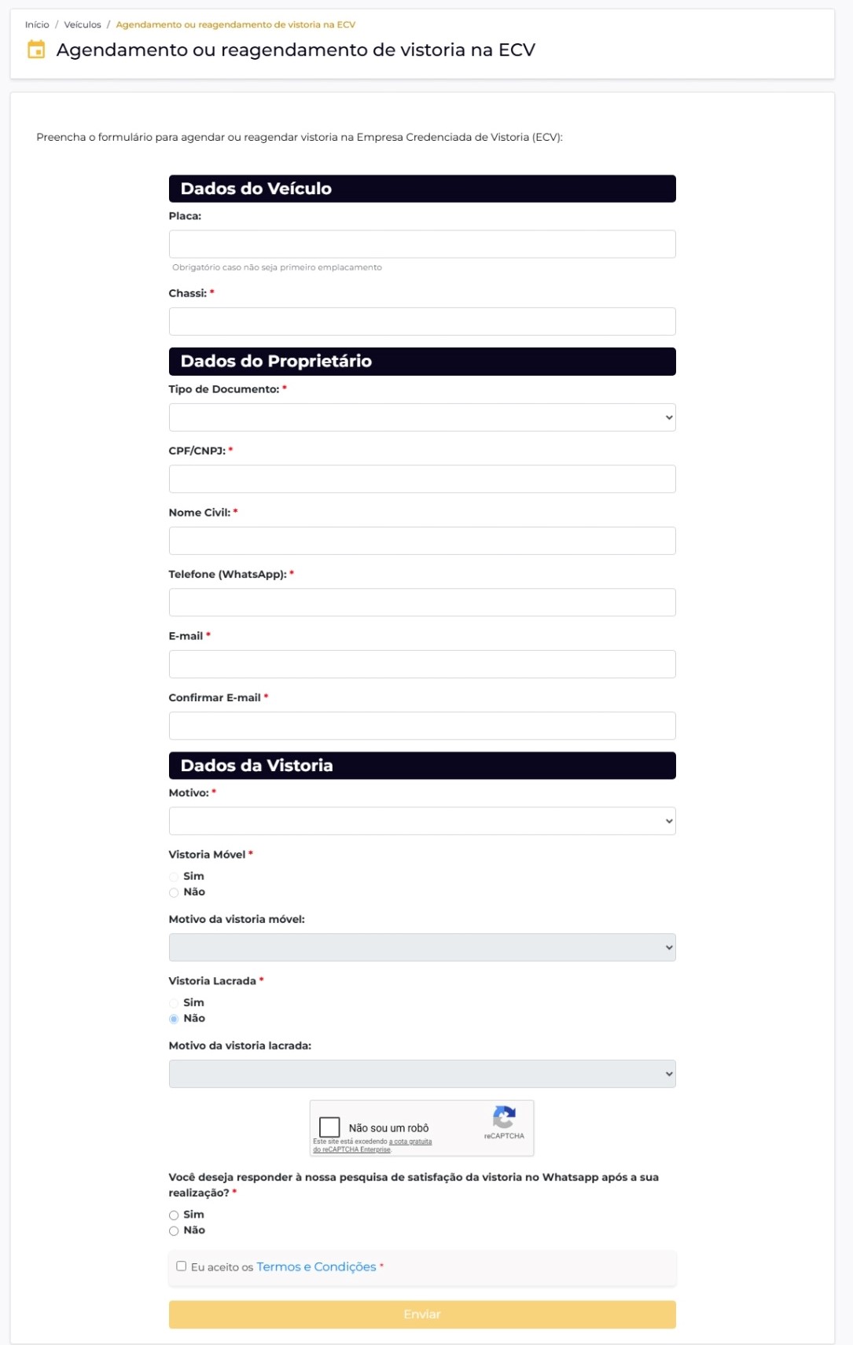This screenshot has width=853, height=1345.
Task: Click the yellow calendar icon beside page title
Action: click(36, 50)
